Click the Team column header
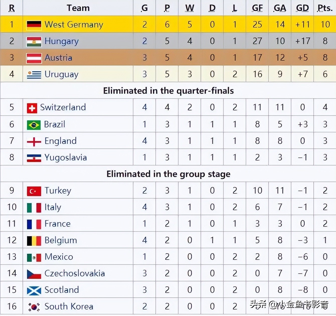Image resolution: width=336 pixels, height=316 pixels. pos(78,8)
